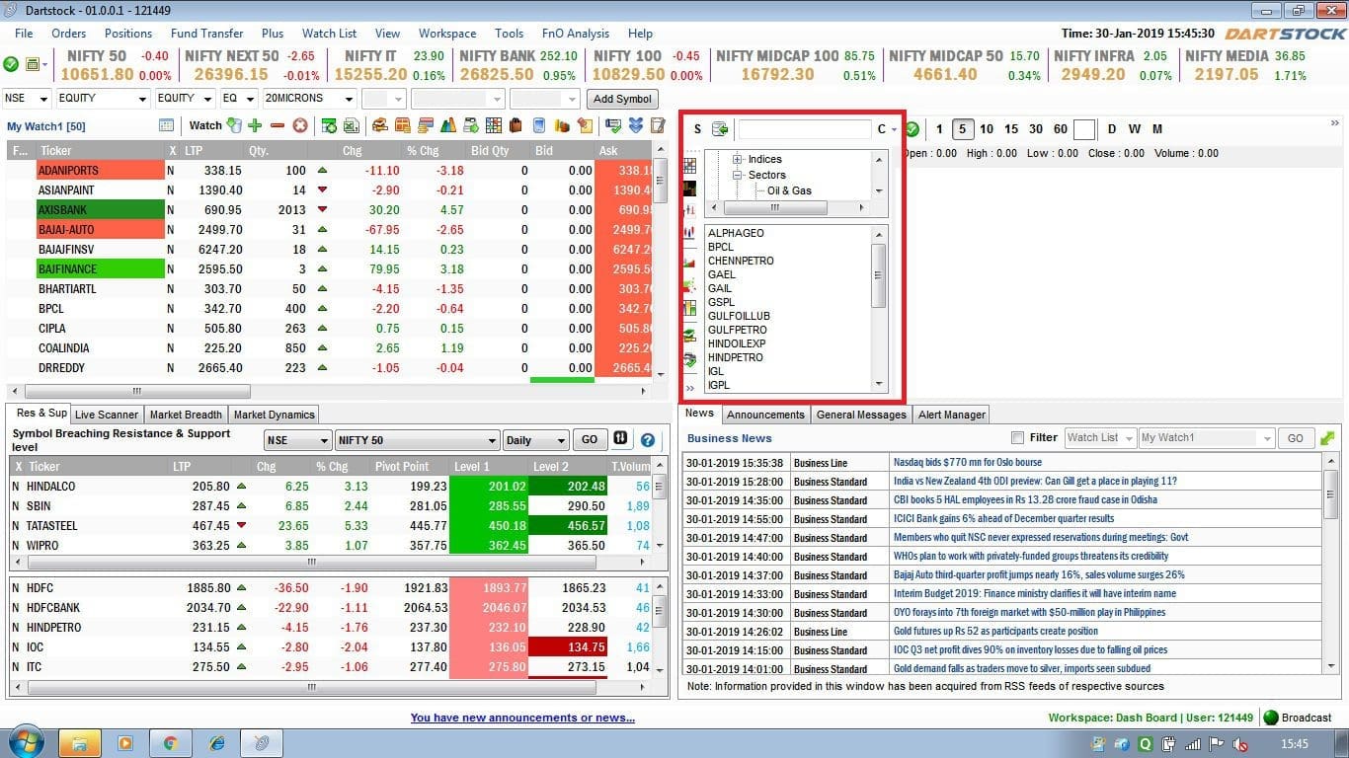
Task: Select the 10 minute chart interval
Action: pos(987,129)
